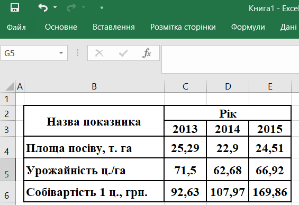Click the formula bar vertical dots handle
The height and width of the screenshot is (205, 299).
click(x=77, y=53)
